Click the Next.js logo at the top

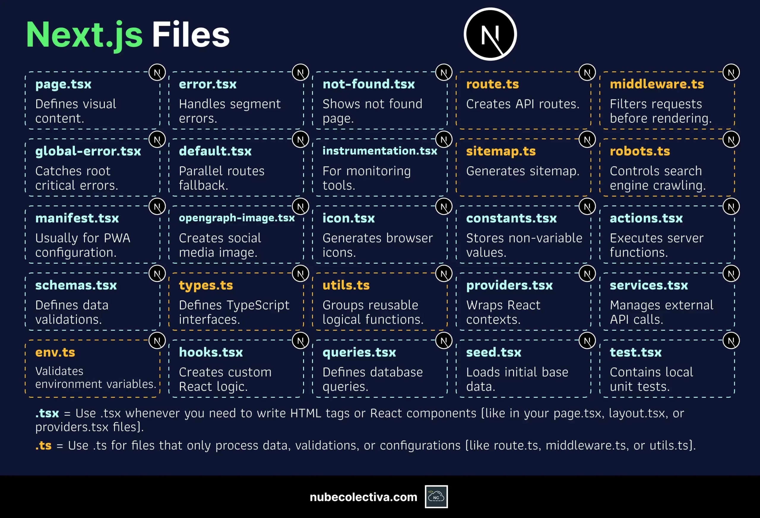(490, 34)
